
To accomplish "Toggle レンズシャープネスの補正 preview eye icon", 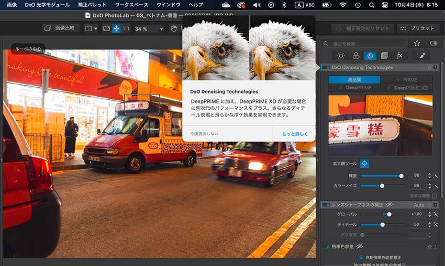I will click(390, 204).
